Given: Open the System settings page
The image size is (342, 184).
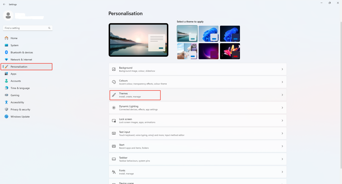Looking at the screenshot, I should (x=15, y=45).
